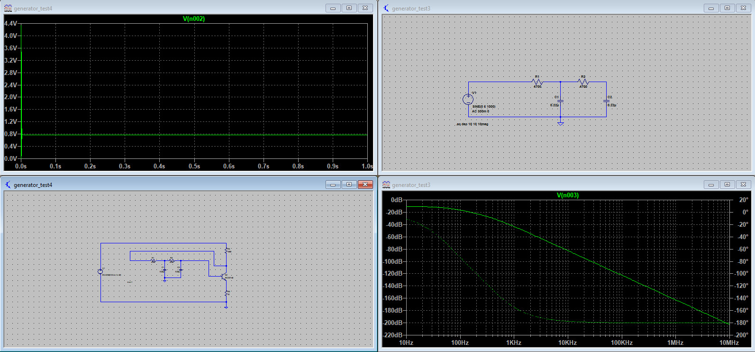Click the 1KHz frequency axis label

point(513,343)
